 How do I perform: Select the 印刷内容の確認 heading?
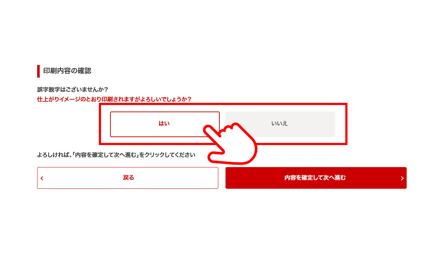coord(67,71)
